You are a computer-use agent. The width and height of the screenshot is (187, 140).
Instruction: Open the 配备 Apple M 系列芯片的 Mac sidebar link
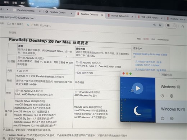pos(149,64)
